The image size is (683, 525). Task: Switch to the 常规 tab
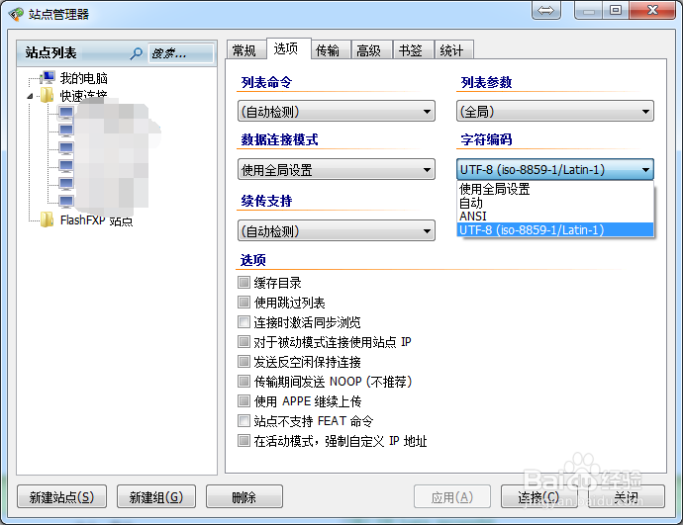(244, 50)
